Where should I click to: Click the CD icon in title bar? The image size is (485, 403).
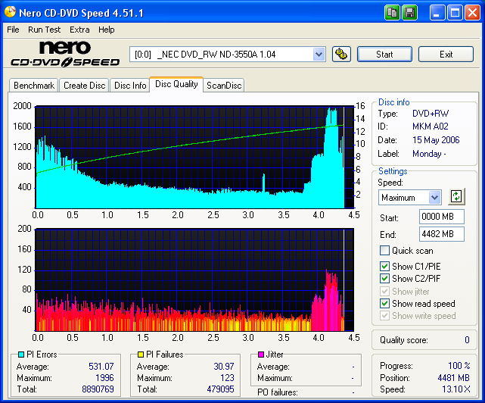point(11,13)
